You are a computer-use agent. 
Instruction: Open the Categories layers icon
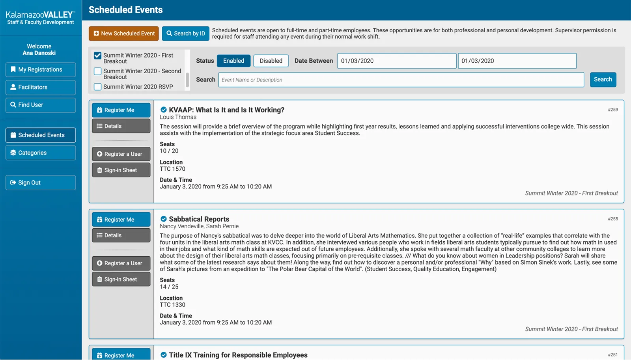coord(13,153)
